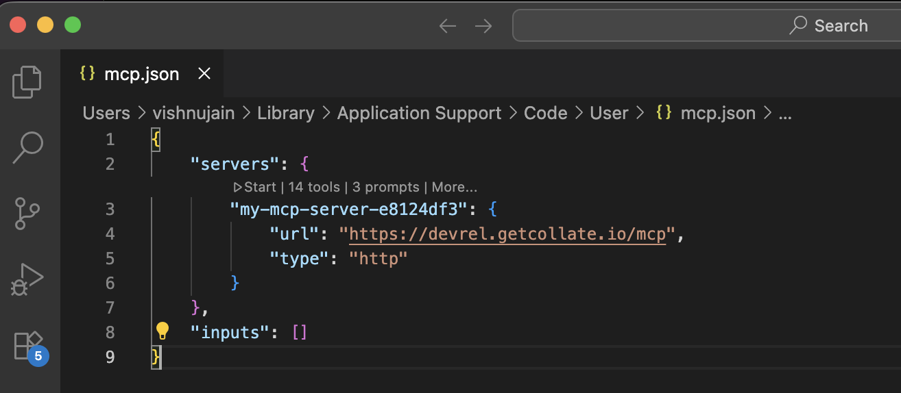Click Start in the server code lens
This screenshot has height=393, width=901.
click(254, 187)
